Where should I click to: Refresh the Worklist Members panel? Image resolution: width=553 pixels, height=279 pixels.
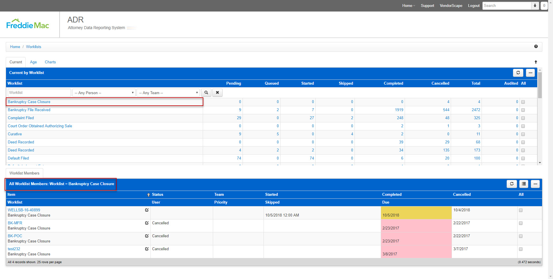click(512, 184)
